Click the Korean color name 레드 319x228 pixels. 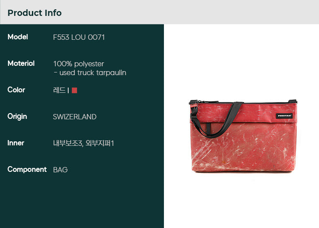click(59, 90)
